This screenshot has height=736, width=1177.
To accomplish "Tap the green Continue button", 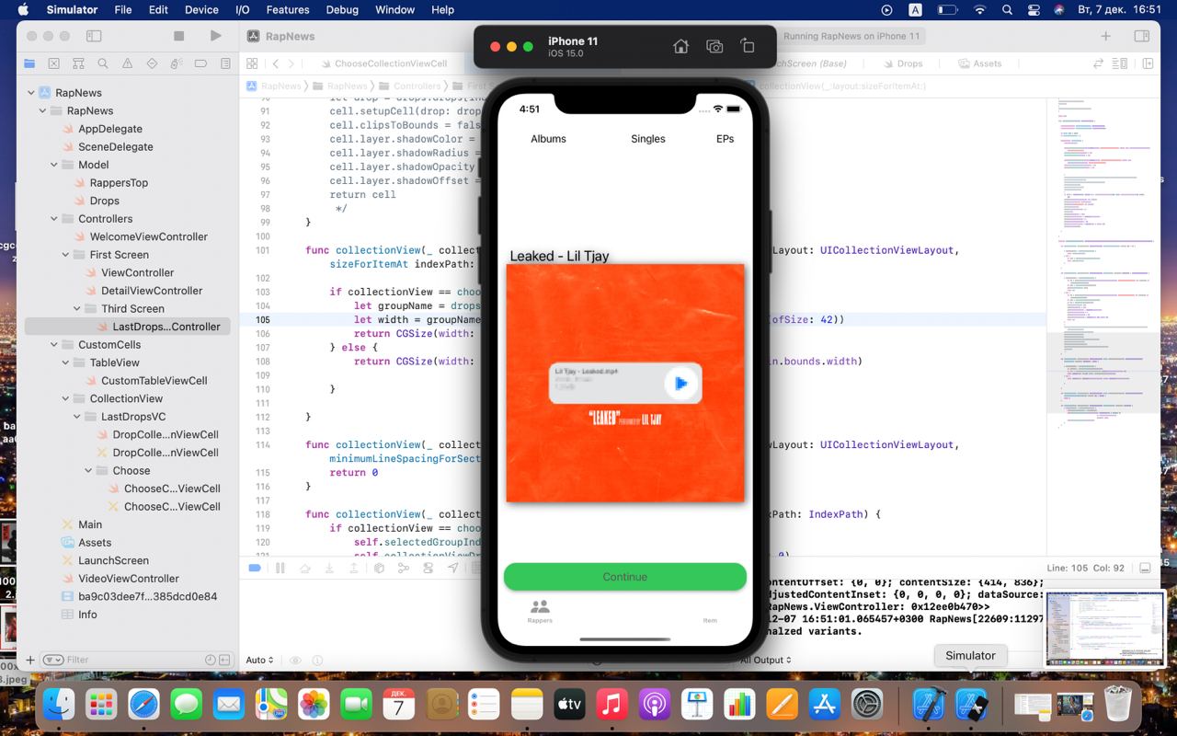I will tap(625, 577).
